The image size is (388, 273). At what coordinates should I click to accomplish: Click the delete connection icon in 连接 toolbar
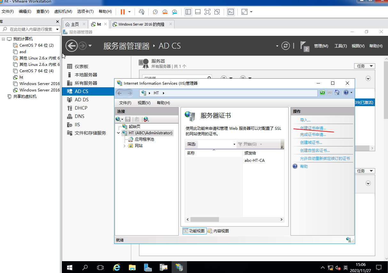tap(146, 119)
